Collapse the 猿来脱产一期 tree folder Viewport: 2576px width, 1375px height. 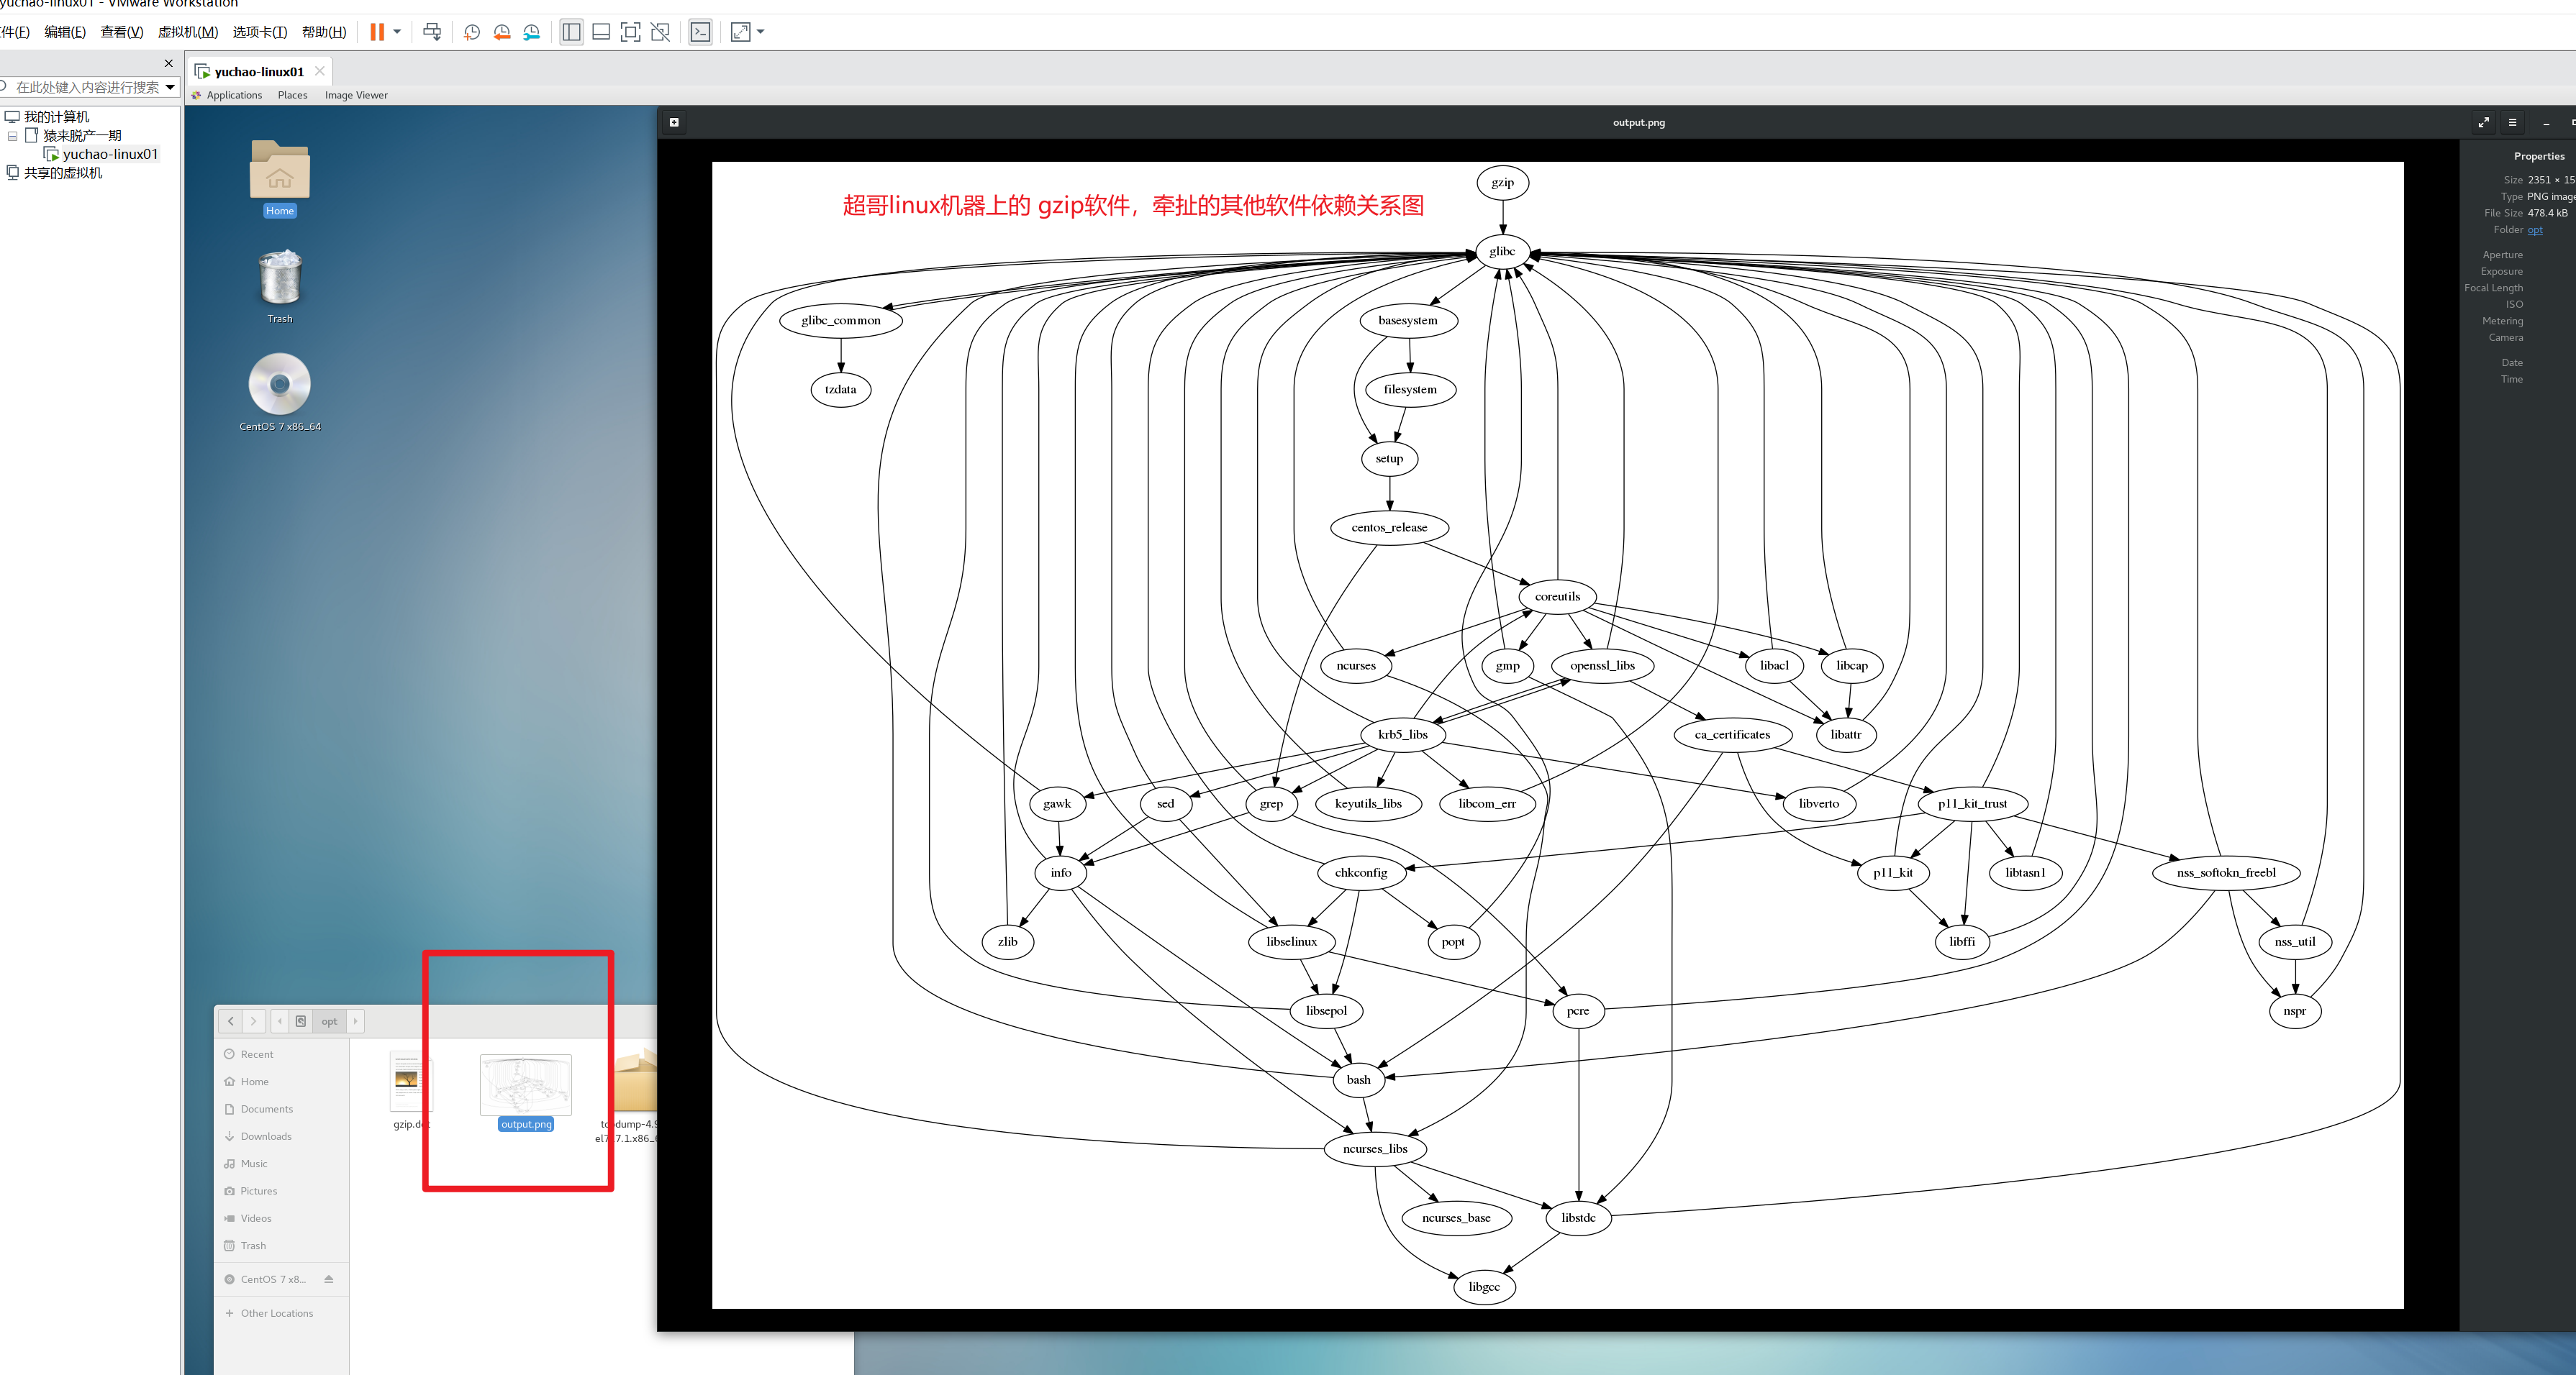tap(13, 136)
